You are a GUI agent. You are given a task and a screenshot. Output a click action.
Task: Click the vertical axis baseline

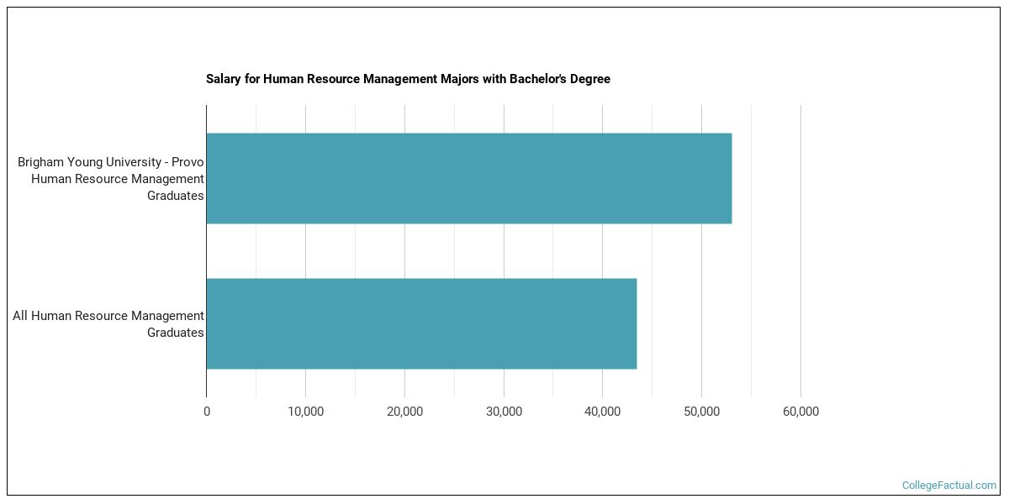click(x=206, y=252)
